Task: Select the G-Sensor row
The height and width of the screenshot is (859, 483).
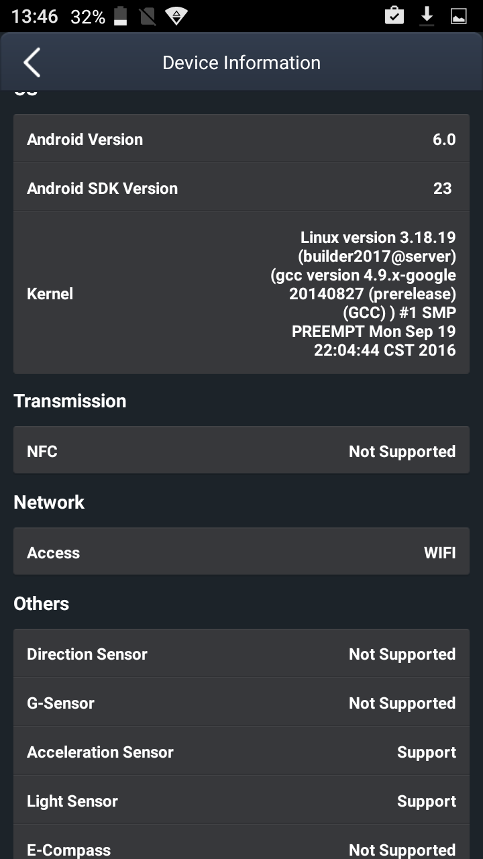Action: (241, 703)
